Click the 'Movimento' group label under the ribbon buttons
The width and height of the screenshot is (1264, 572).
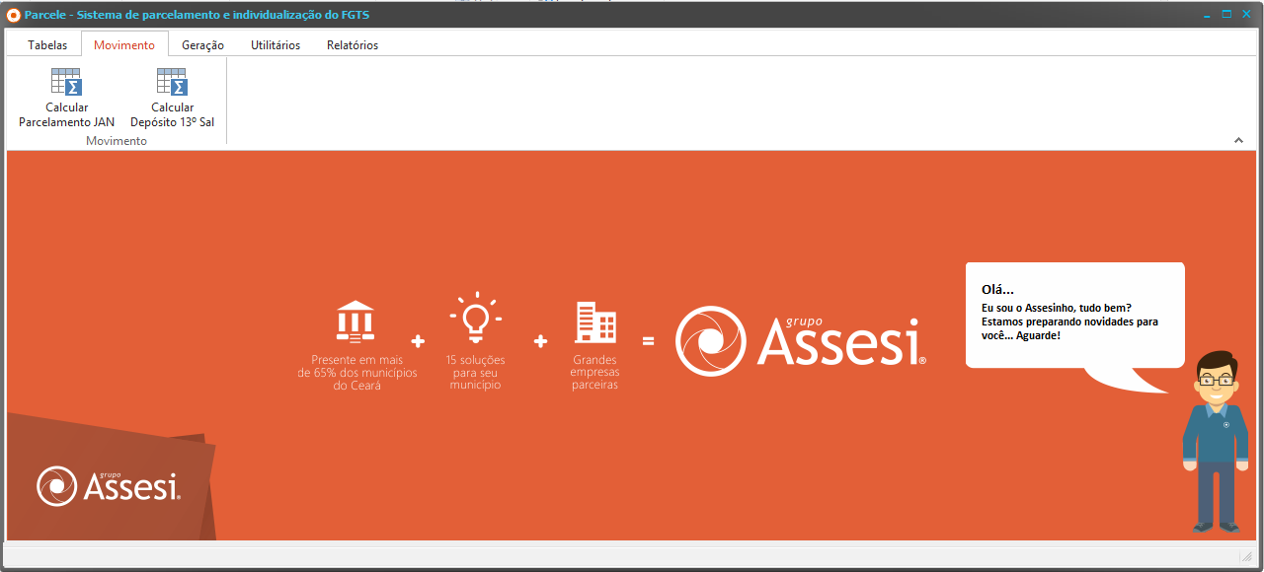tap(117, 141)
